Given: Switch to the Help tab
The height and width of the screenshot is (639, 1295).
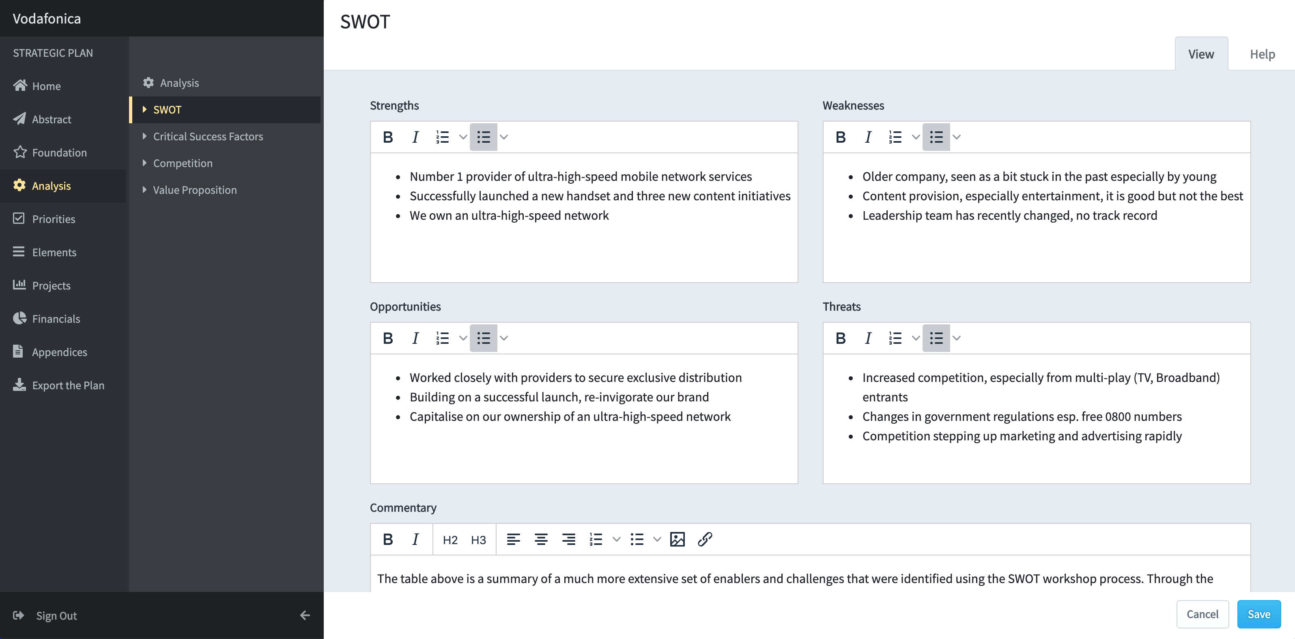Looking at the screenshot, I should tap(1262, 54).
